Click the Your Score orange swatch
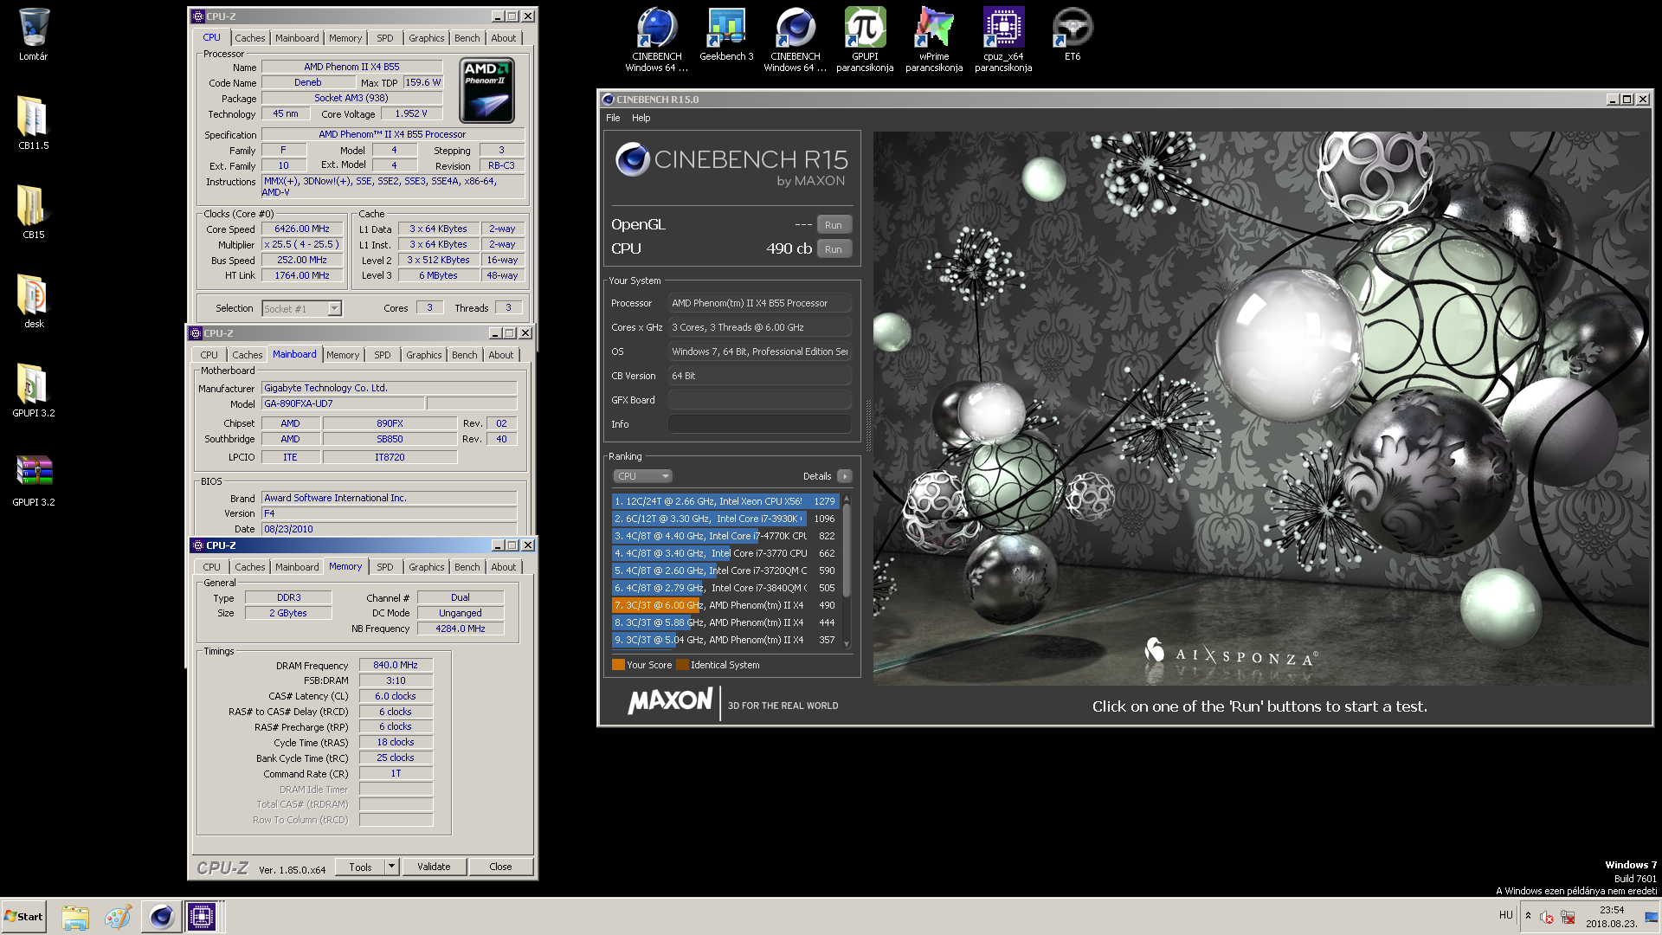This screenshot has height=935, width=1662. (x=618, y=665)
